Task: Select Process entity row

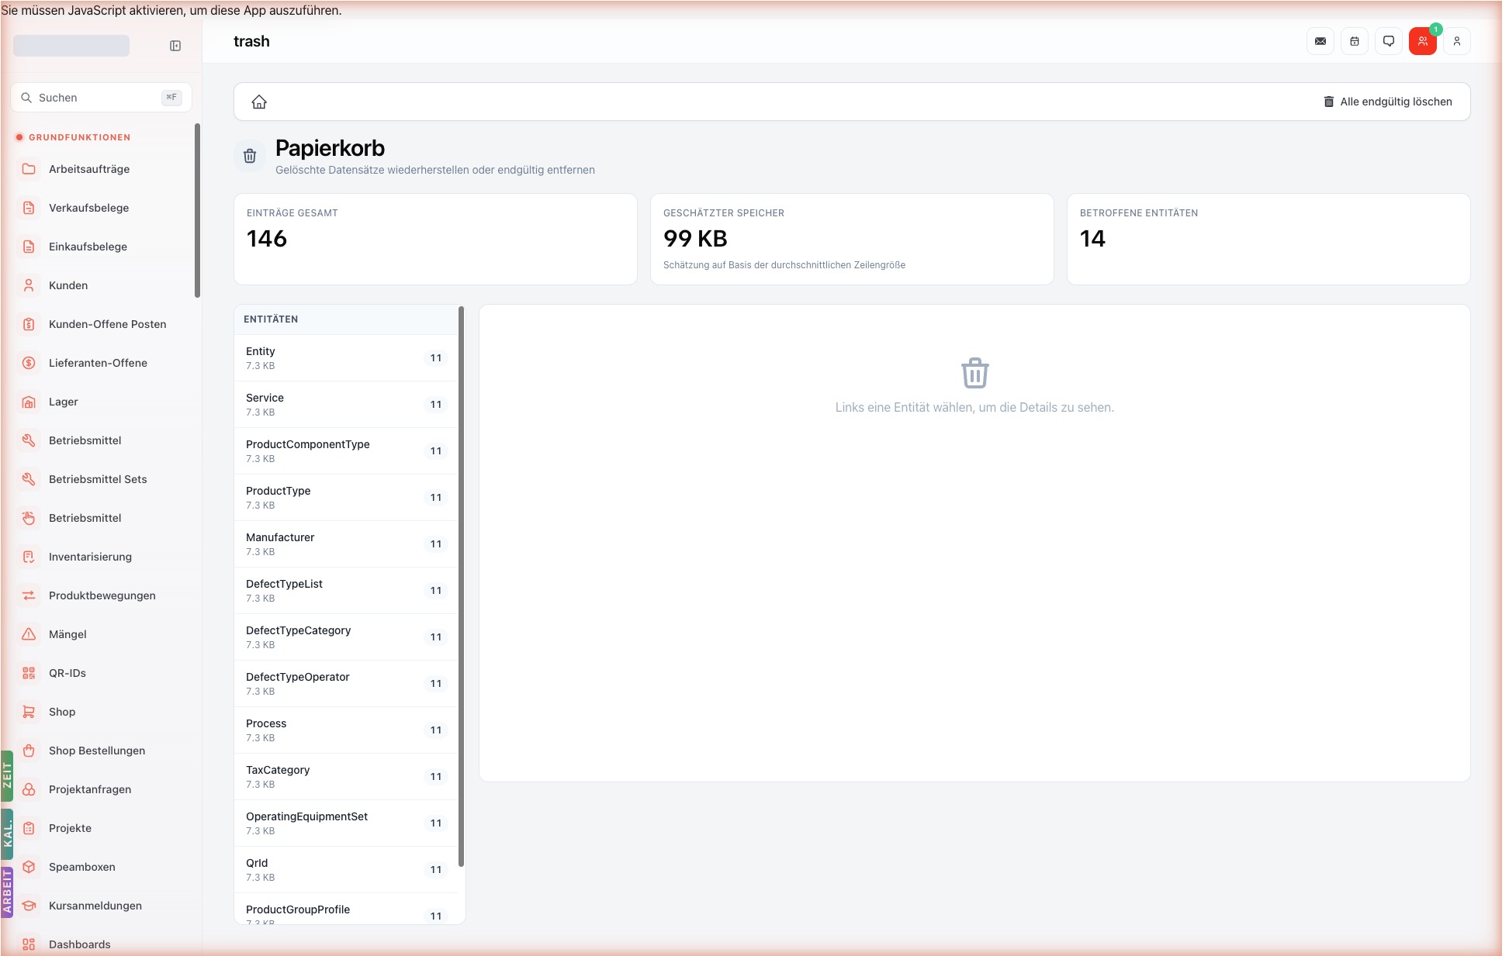Action: click(346, 730)
